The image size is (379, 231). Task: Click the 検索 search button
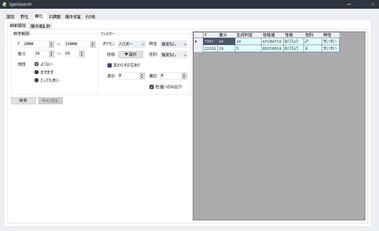(23, 101)
